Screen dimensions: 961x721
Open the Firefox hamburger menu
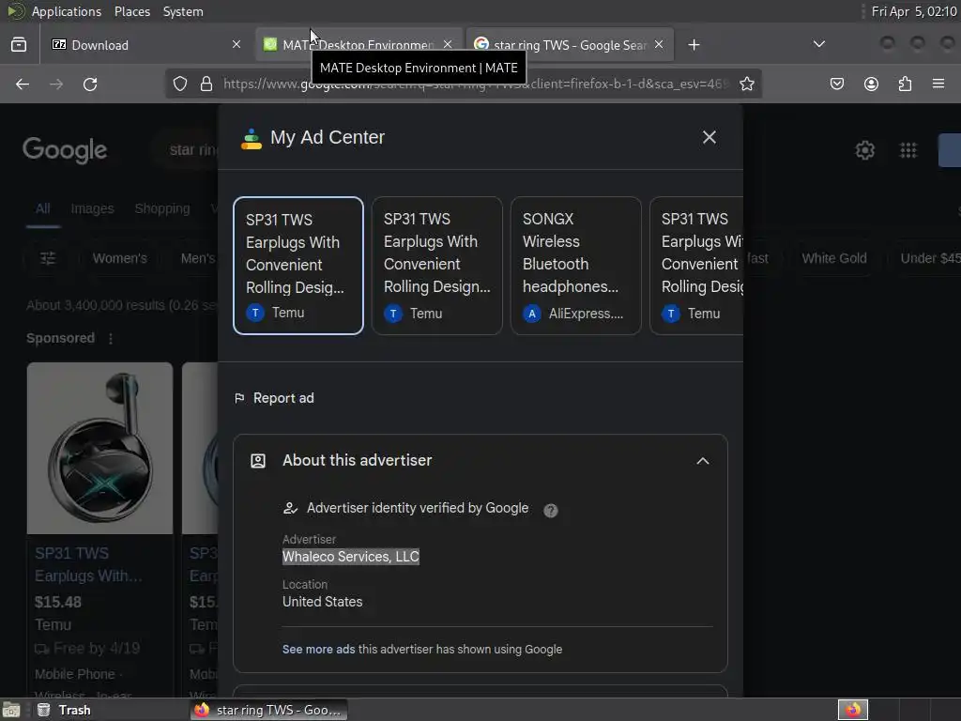click(938, 84)
